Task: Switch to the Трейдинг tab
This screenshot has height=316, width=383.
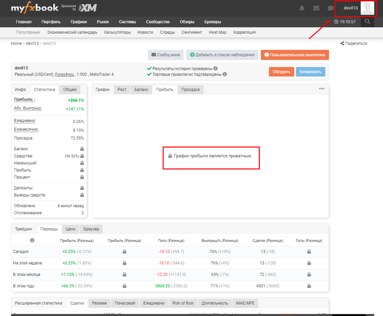Action: [24, 229]
